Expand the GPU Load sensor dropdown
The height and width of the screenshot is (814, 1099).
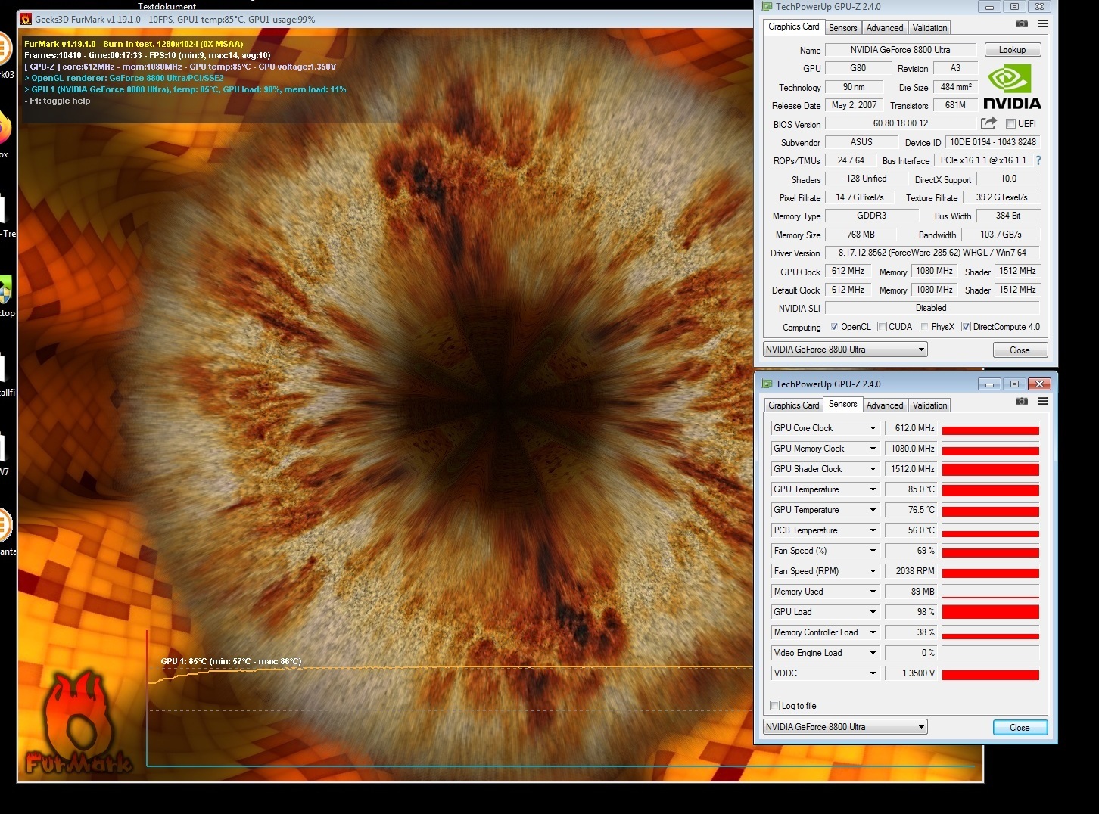[x=873, y=612]
